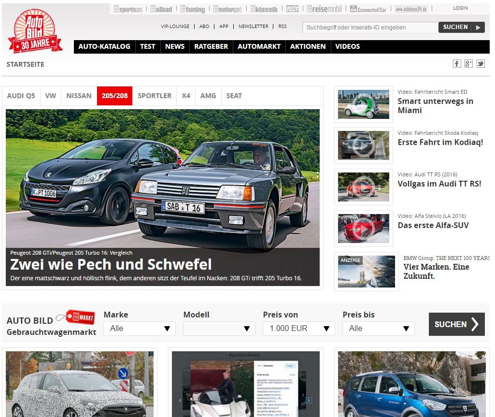Screen dimensions: 495x417
Task: Click the Google Plus icon
Action: 468,64
